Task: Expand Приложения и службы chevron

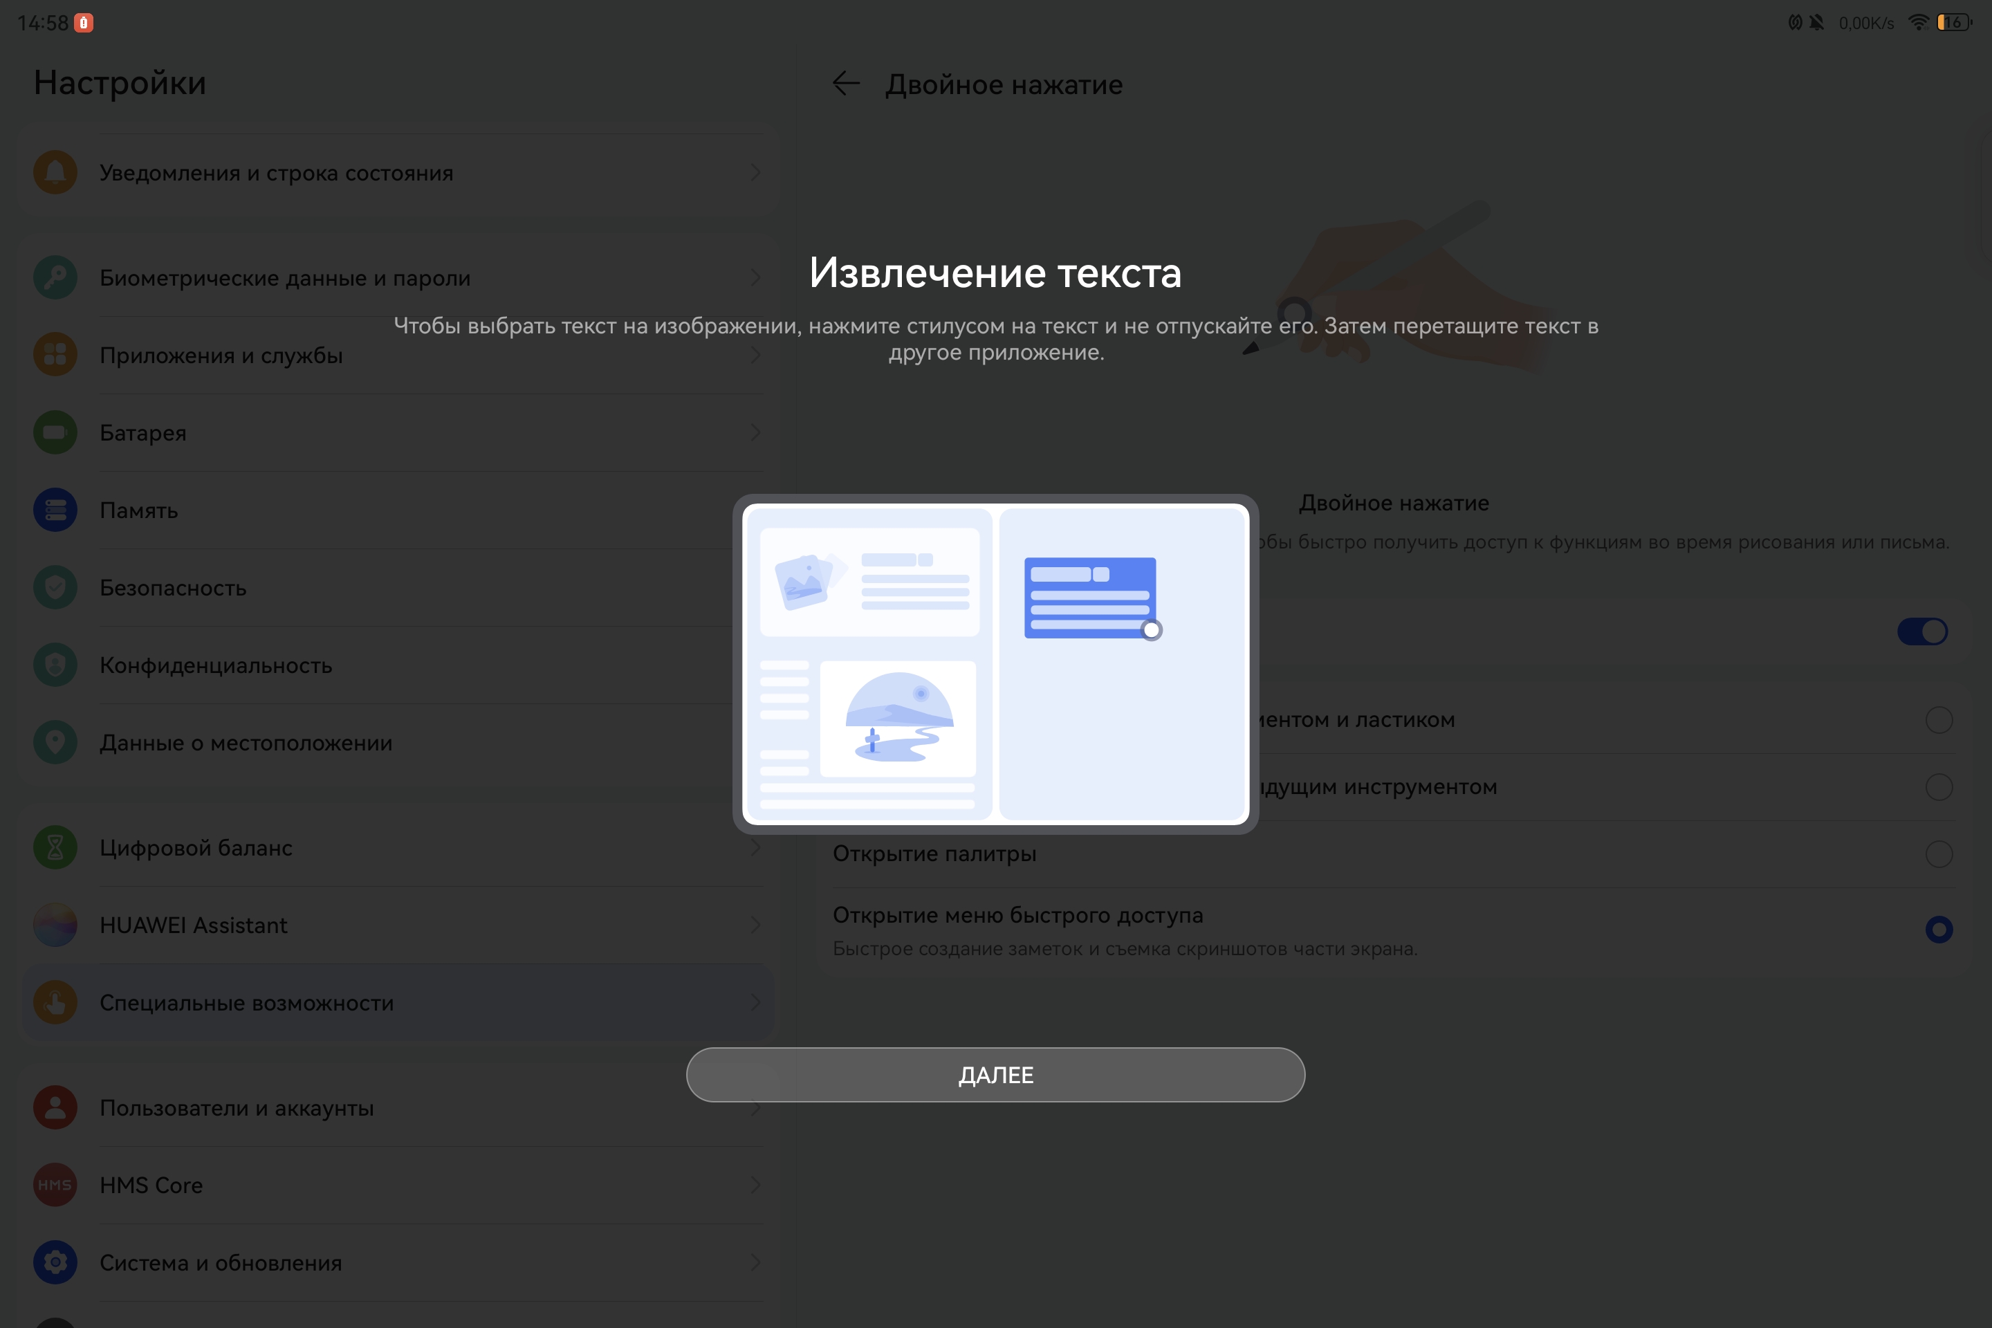Action: coord(755,355)
